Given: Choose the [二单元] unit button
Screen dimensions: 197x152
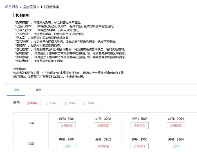Looking at the screenshot, I should [70, 103].
